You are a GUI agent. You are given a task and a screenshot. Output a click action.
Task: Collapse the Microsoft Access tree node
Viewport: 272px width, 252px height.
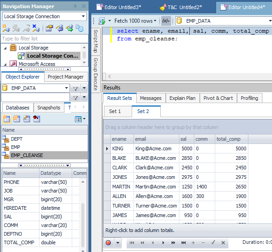point(5,64)
